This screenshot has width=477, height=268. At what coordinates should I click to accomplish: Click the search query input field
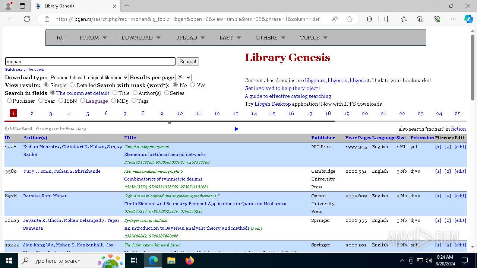click(x=90, y=61)
